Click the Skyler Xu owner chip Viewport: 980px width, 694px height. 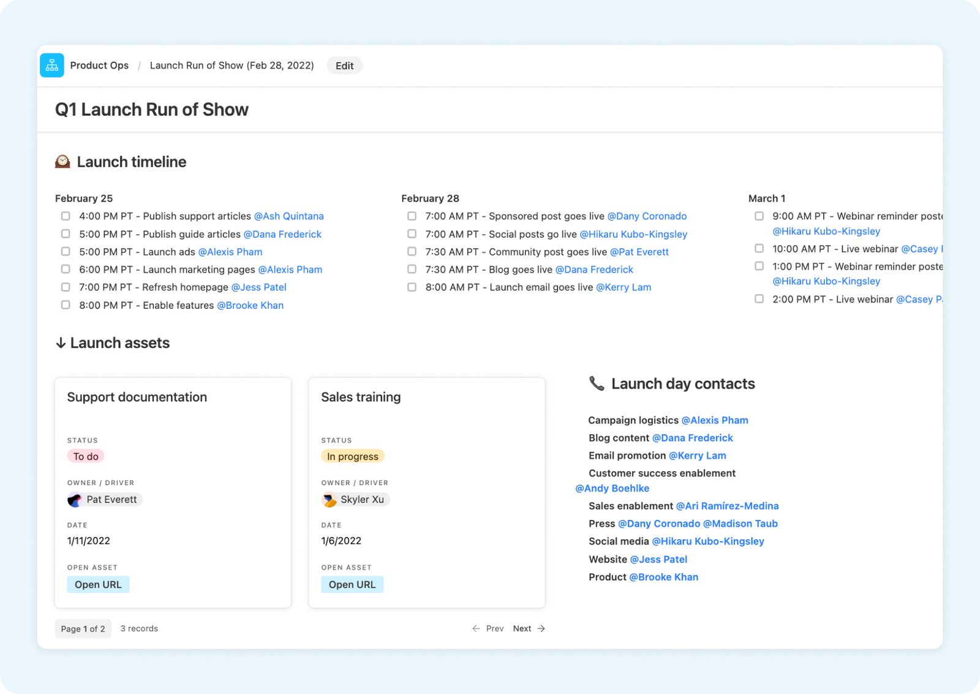[x=356, y=500]
